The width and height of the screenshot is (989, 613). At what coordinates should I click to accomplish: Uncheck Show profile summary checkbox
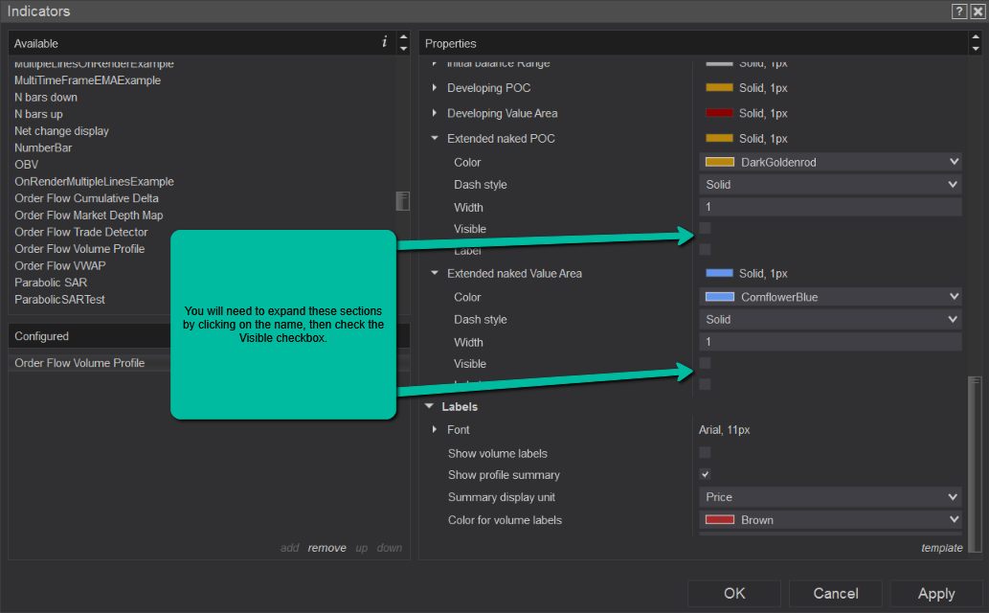tap(705, 474)
